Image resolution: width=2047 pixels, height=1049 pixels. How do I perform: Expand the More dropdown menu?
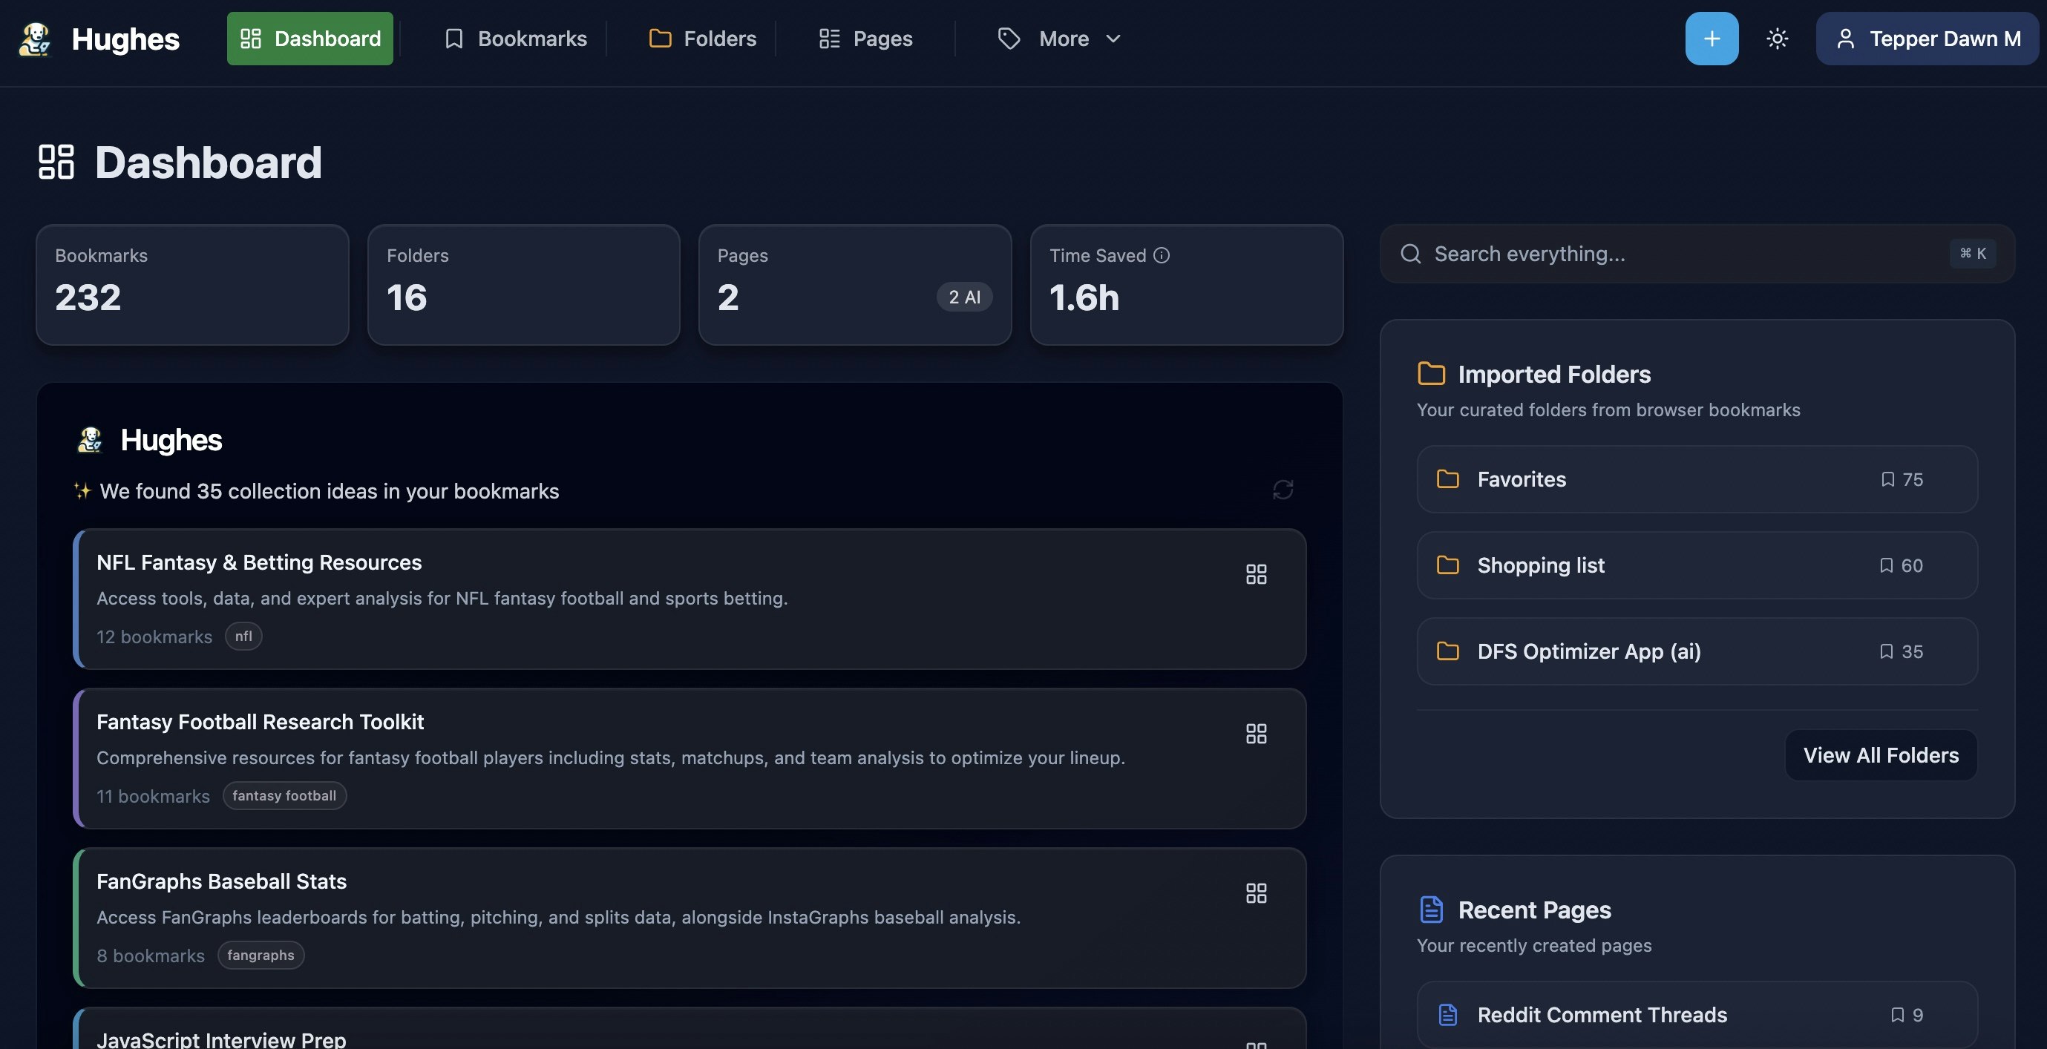click(1058, 39)
